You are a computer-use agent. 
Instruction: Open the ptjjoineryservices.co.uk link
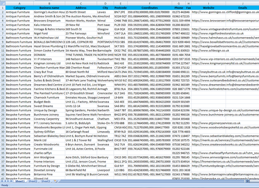(x=216, y=123)
